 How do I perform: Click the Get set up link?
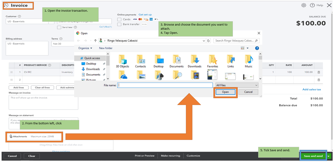point(145,15)
